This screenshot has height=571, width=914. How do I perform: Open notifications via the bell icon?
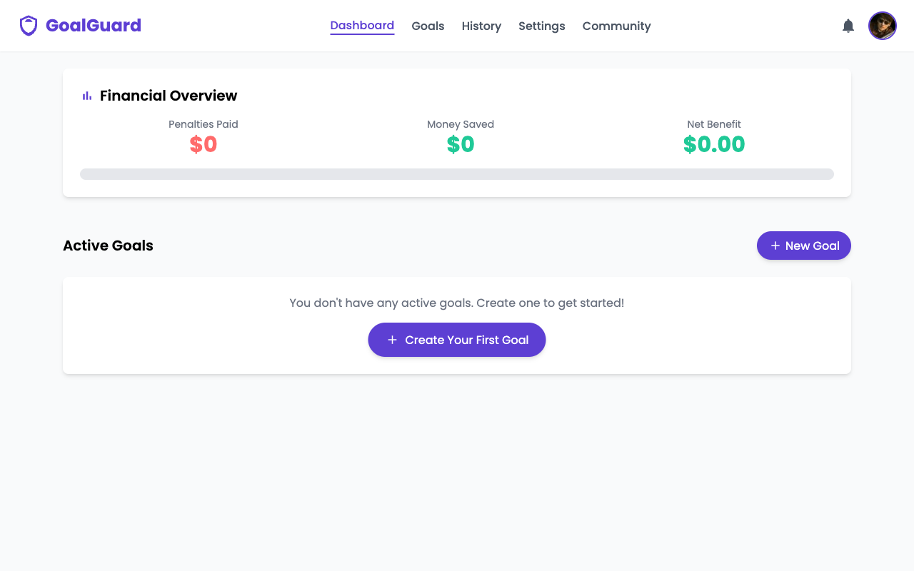pyautogui.click(x=848, y=25)
